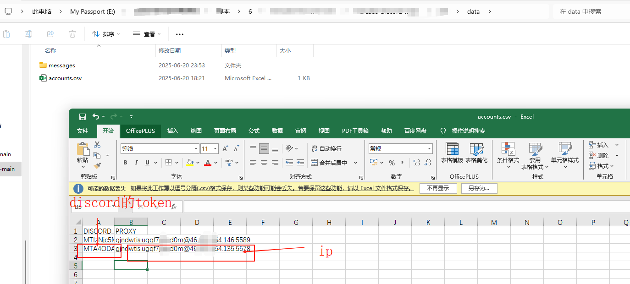The width and height of the screenshot is (630, 284).
Task: Open 单元格样式 cell styles
Action: point(565,155)
